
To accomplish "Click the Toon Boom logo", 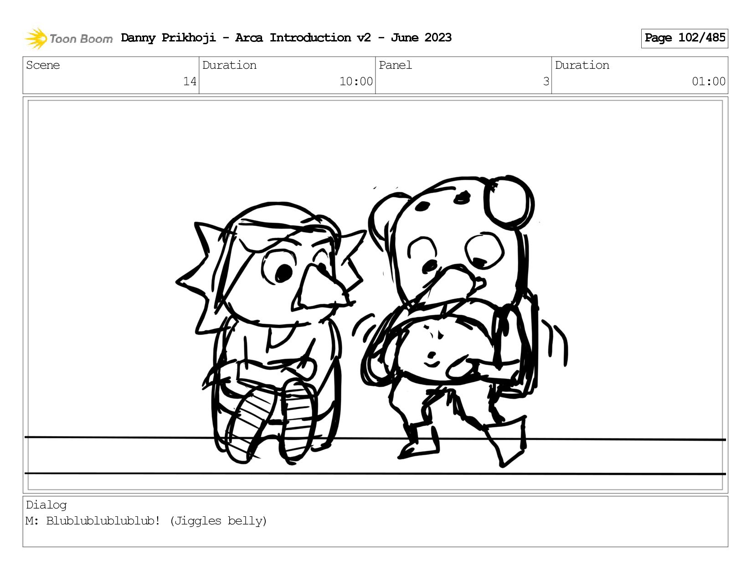I will tap(68, 38).
